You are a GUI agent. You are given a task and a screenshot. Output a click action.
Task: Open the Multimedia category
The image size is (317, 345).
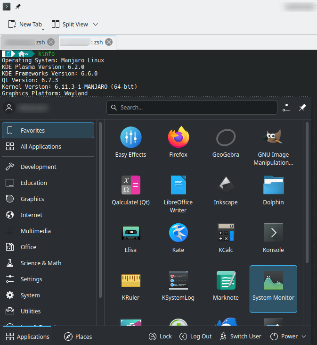pos(48,231)
